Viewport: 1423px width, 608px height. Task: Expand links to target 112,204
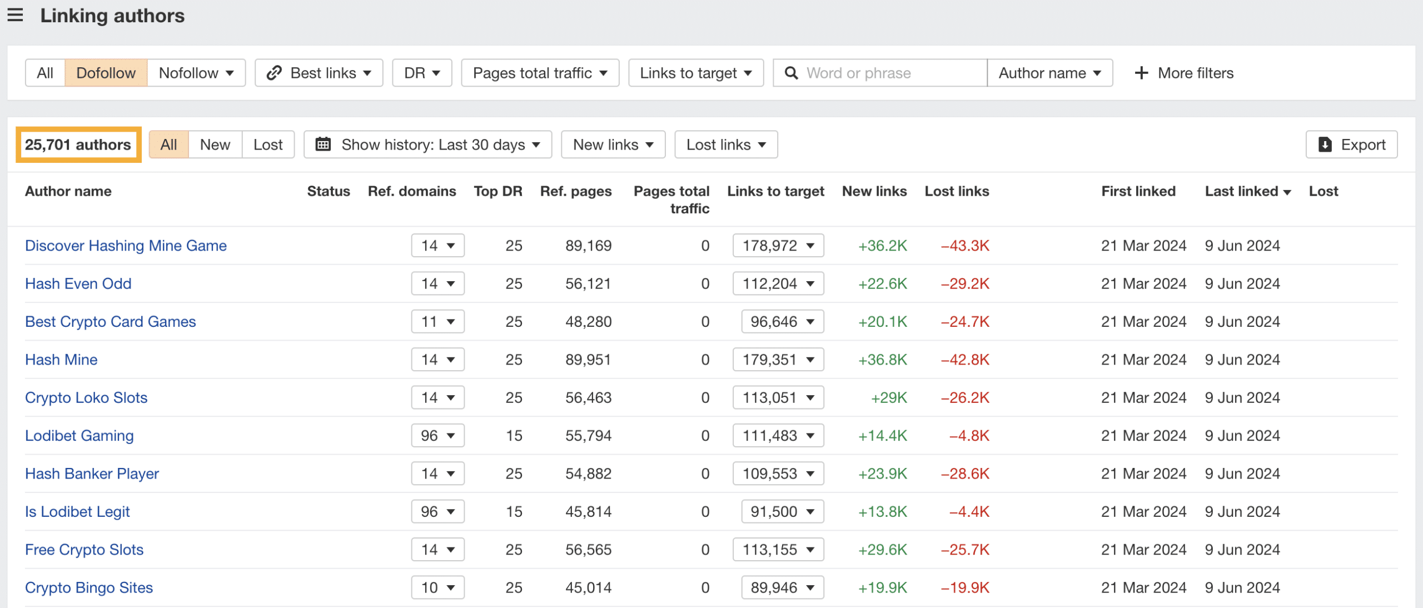coord(778,283)
